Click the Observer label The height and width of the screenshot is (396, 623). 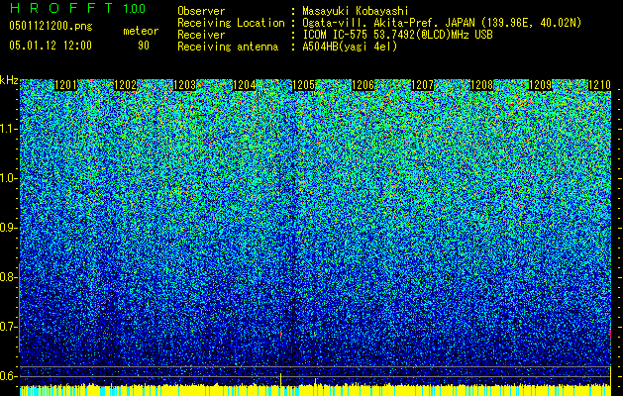(x=201, y=11)
